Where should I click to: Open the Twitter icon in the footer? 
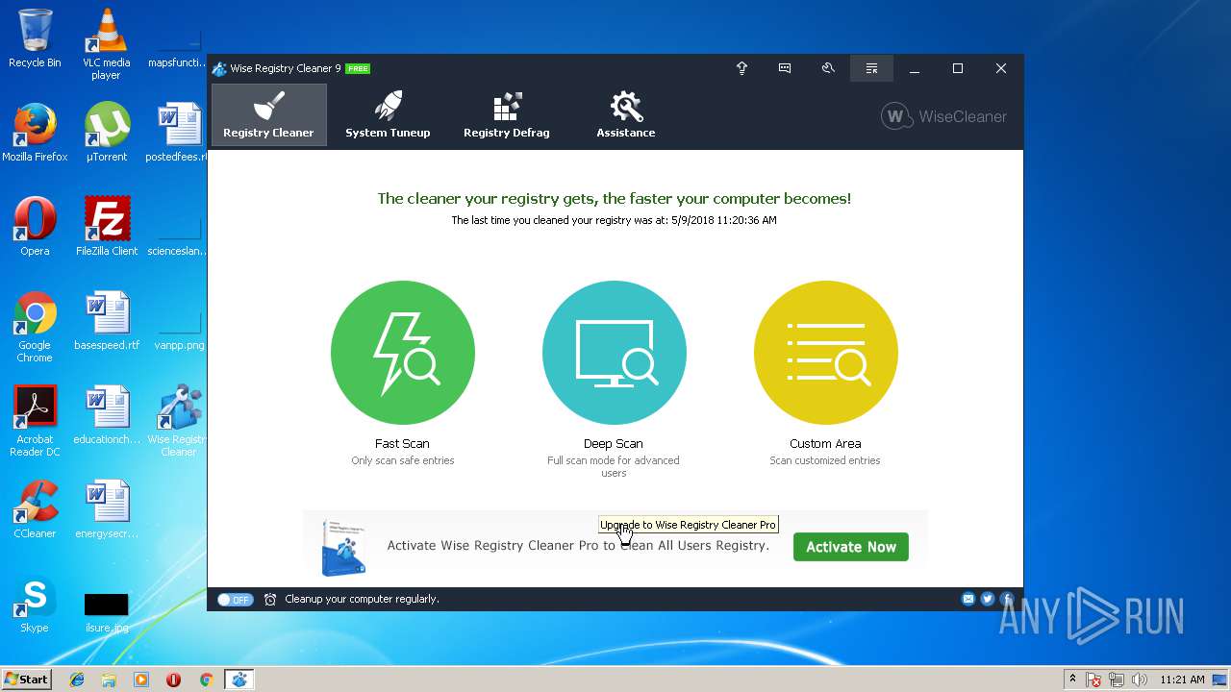coord(988,599)
